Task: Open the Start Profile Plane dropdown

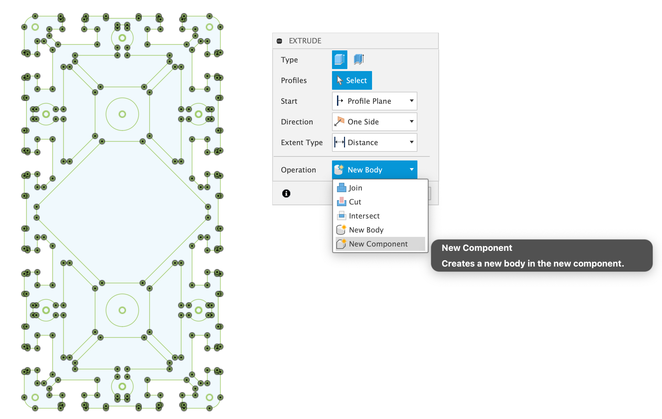Action: [374, 101]
